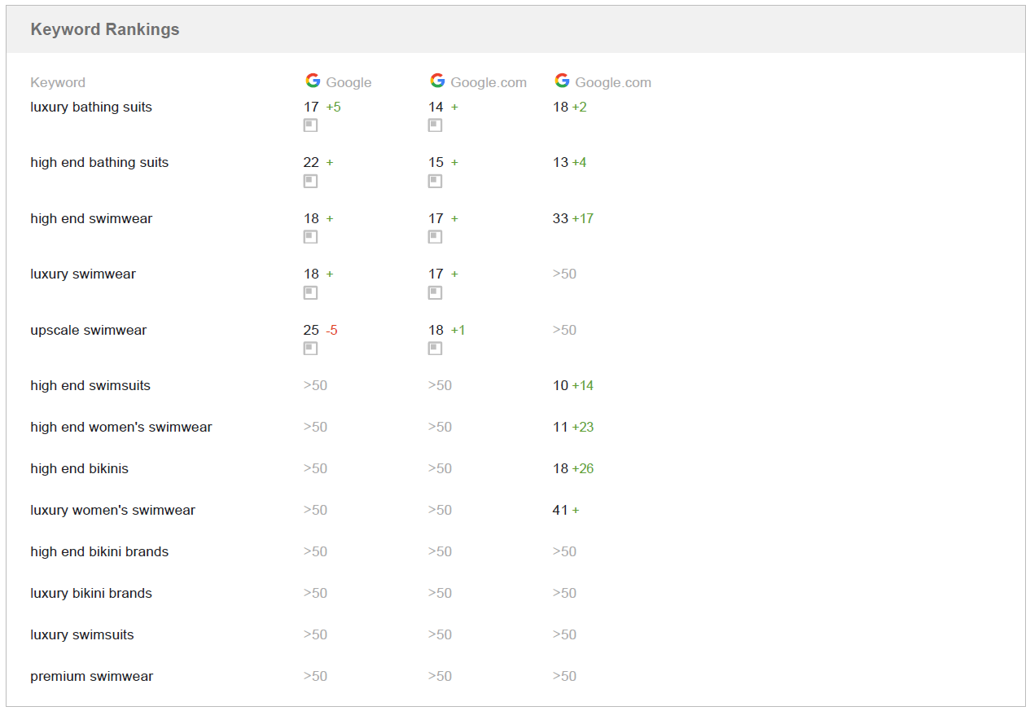The width and height of the screenshot is (1030, 711).
Task: Click the Google logo in first column header
Action: pos(313,80)
